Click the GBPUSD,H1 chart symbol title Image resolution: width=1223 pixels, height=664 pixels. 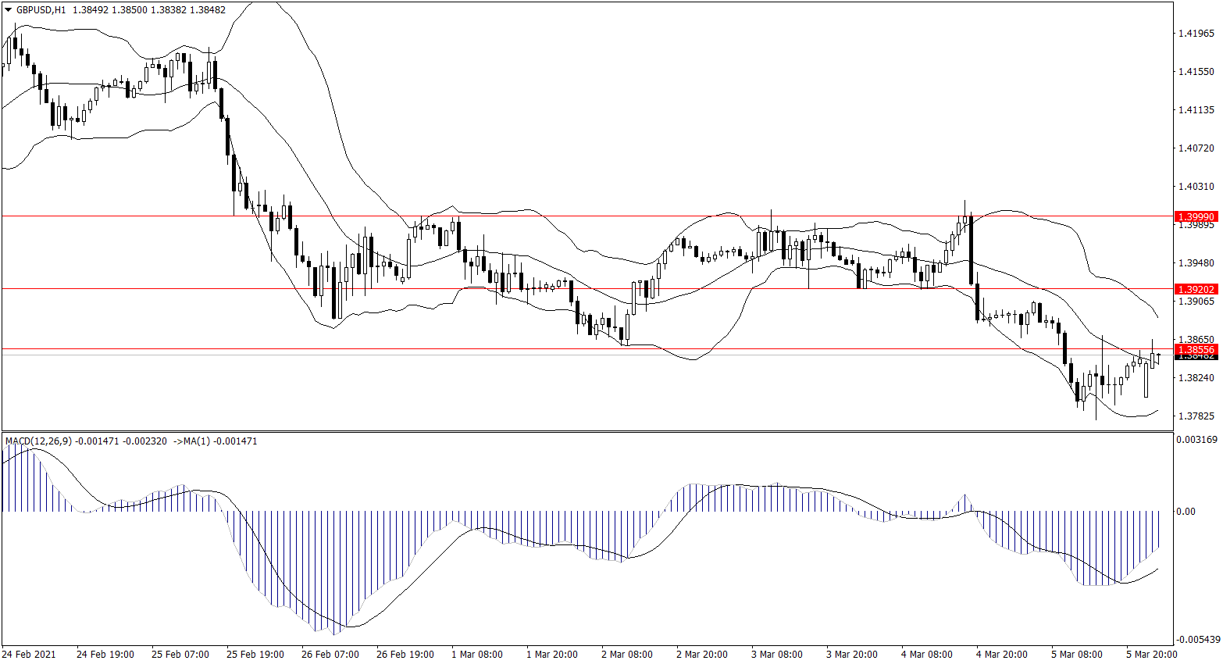41,10
